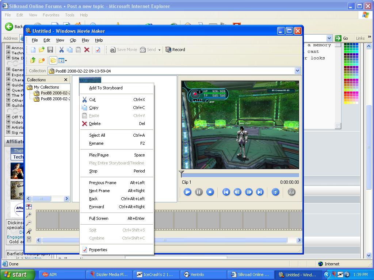This screenshot has width=374, height=280.
Task: Select the Cut scissors icon
Action: click(x=61, y=50)
